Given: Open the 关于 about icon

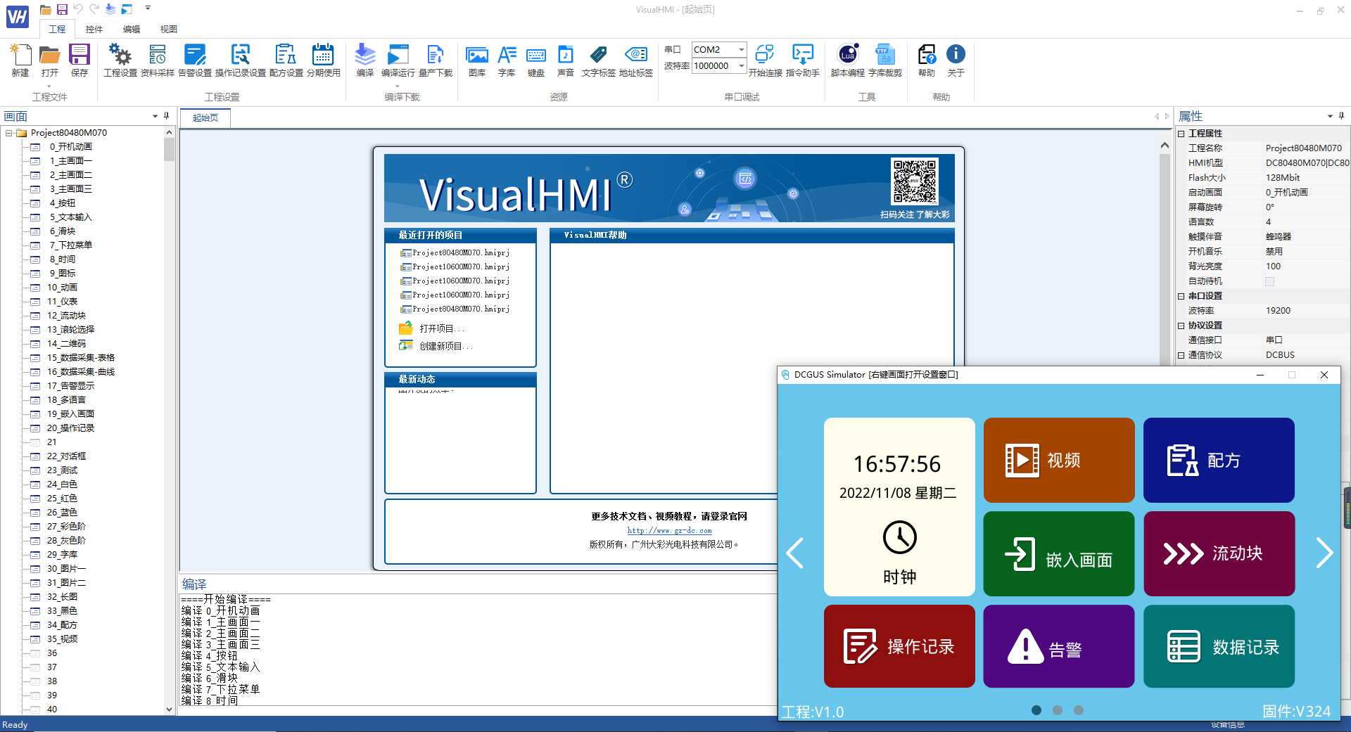Looking at the screenshot, I should tap(956, 60).
